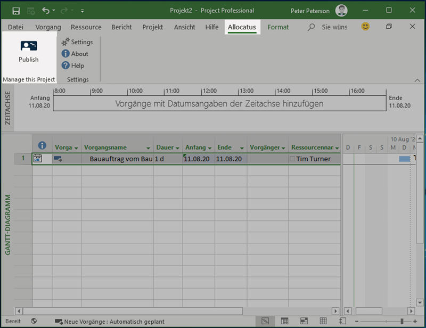Switch to Team Planner view icon

[x=304, y=321]
